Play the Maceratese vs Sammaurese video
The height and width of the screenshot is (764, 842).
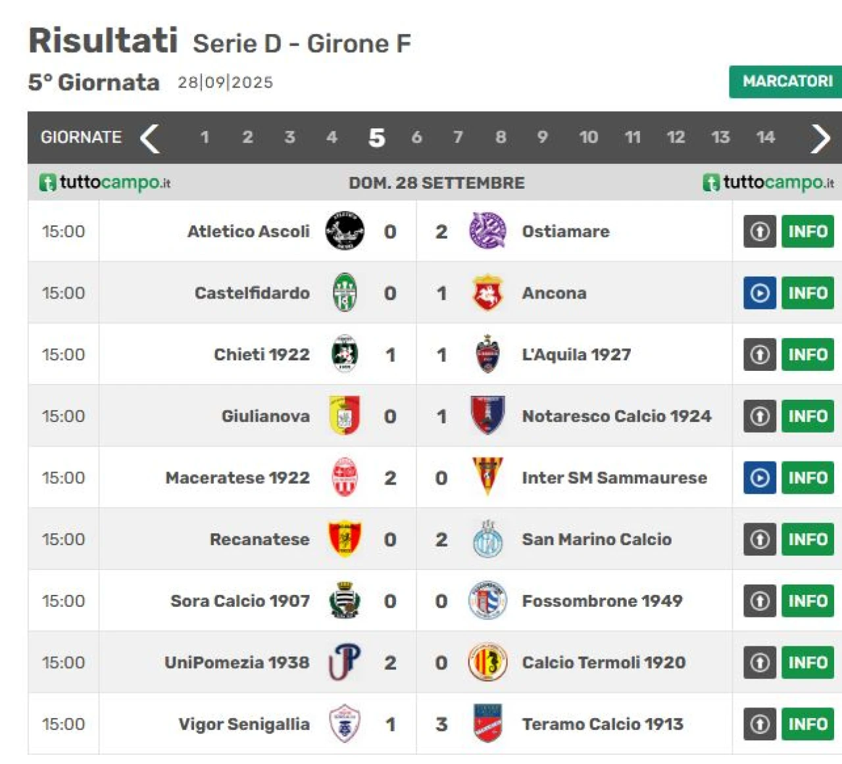click(x=760, y=478)
